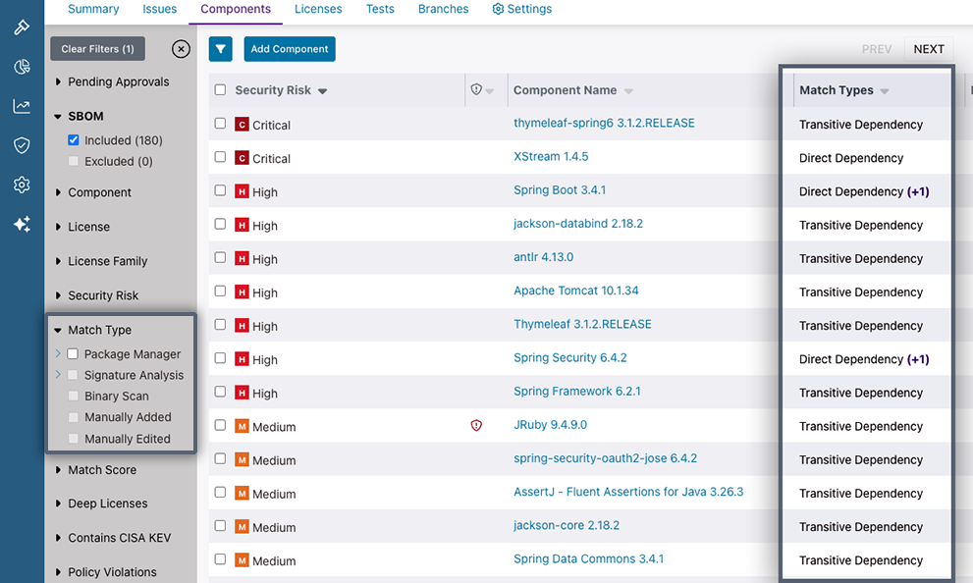
Task: Switch to the Summary tab
Action: (93, 9)
